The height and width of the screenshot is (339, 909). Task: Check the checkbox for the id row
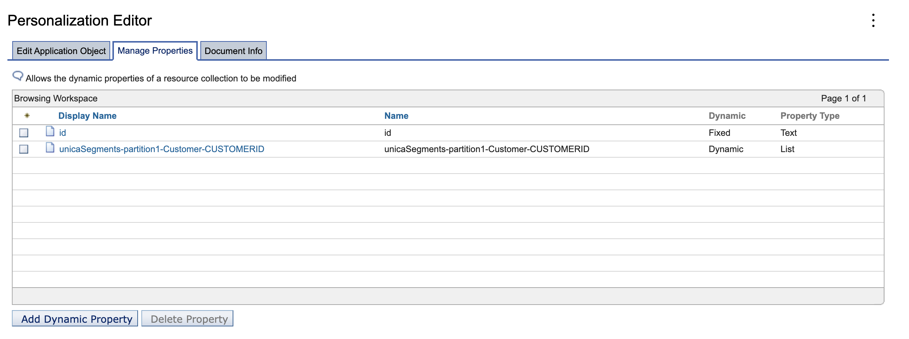[23, 132]
